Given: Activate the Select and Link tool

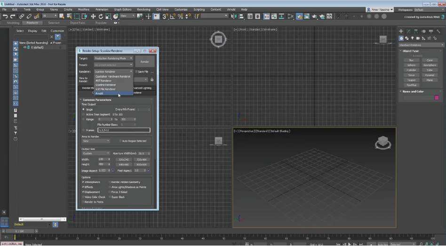Looking at the screenshot, I should coord(21,16).
